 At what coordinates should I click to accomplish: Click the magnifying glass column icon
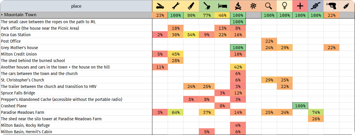pos(269,6)
